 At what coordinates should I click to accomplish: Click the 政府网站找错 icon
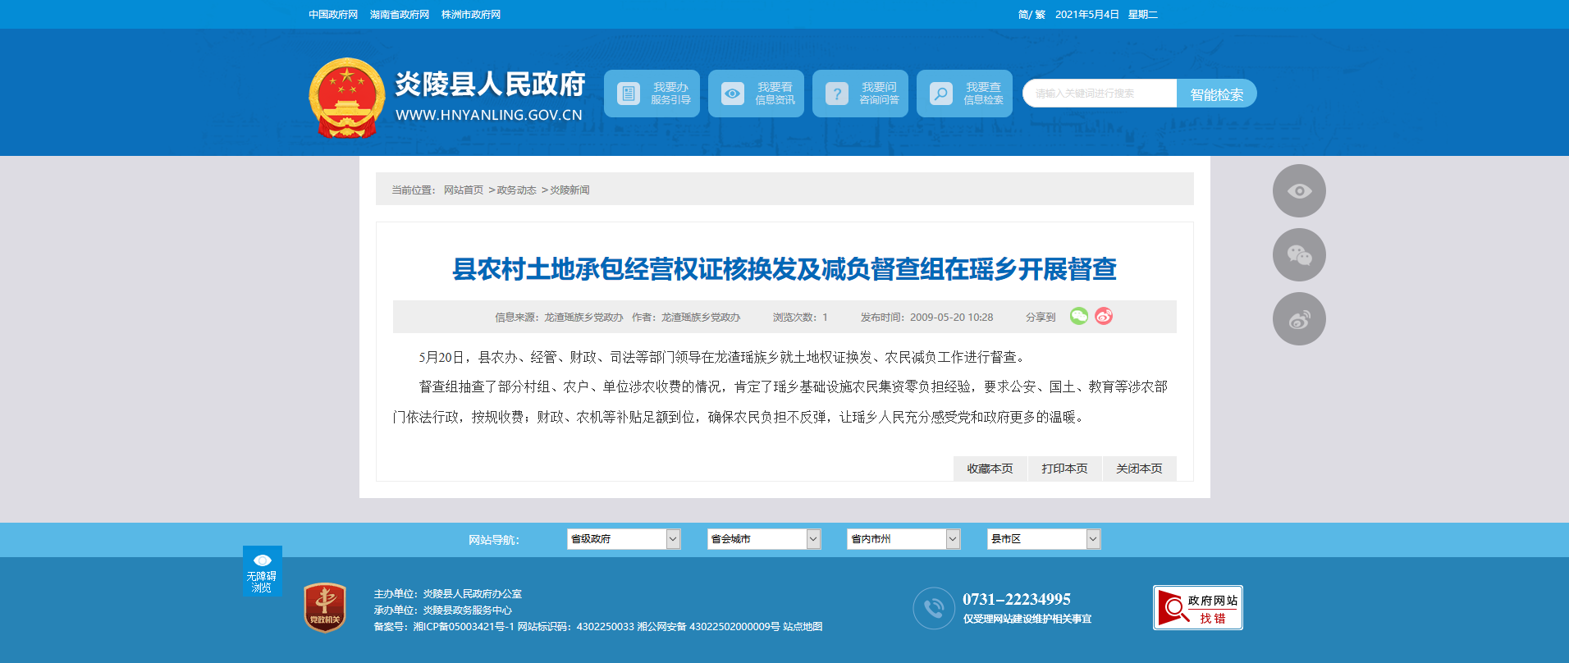coord(1197,608)
